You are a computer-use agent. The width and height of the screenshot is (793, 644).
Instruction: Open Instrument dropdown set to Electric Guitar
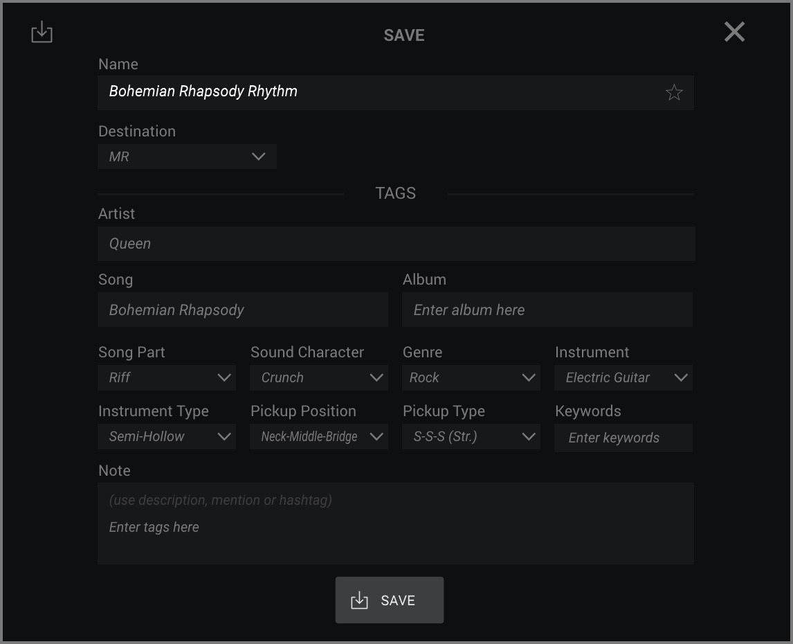click(x=623, y=377)
